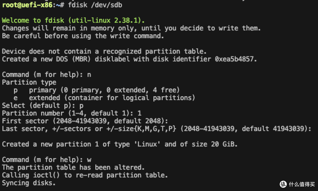
Task: Click the 'Syncing disks.' output line
Action: [x=29, y=183]
